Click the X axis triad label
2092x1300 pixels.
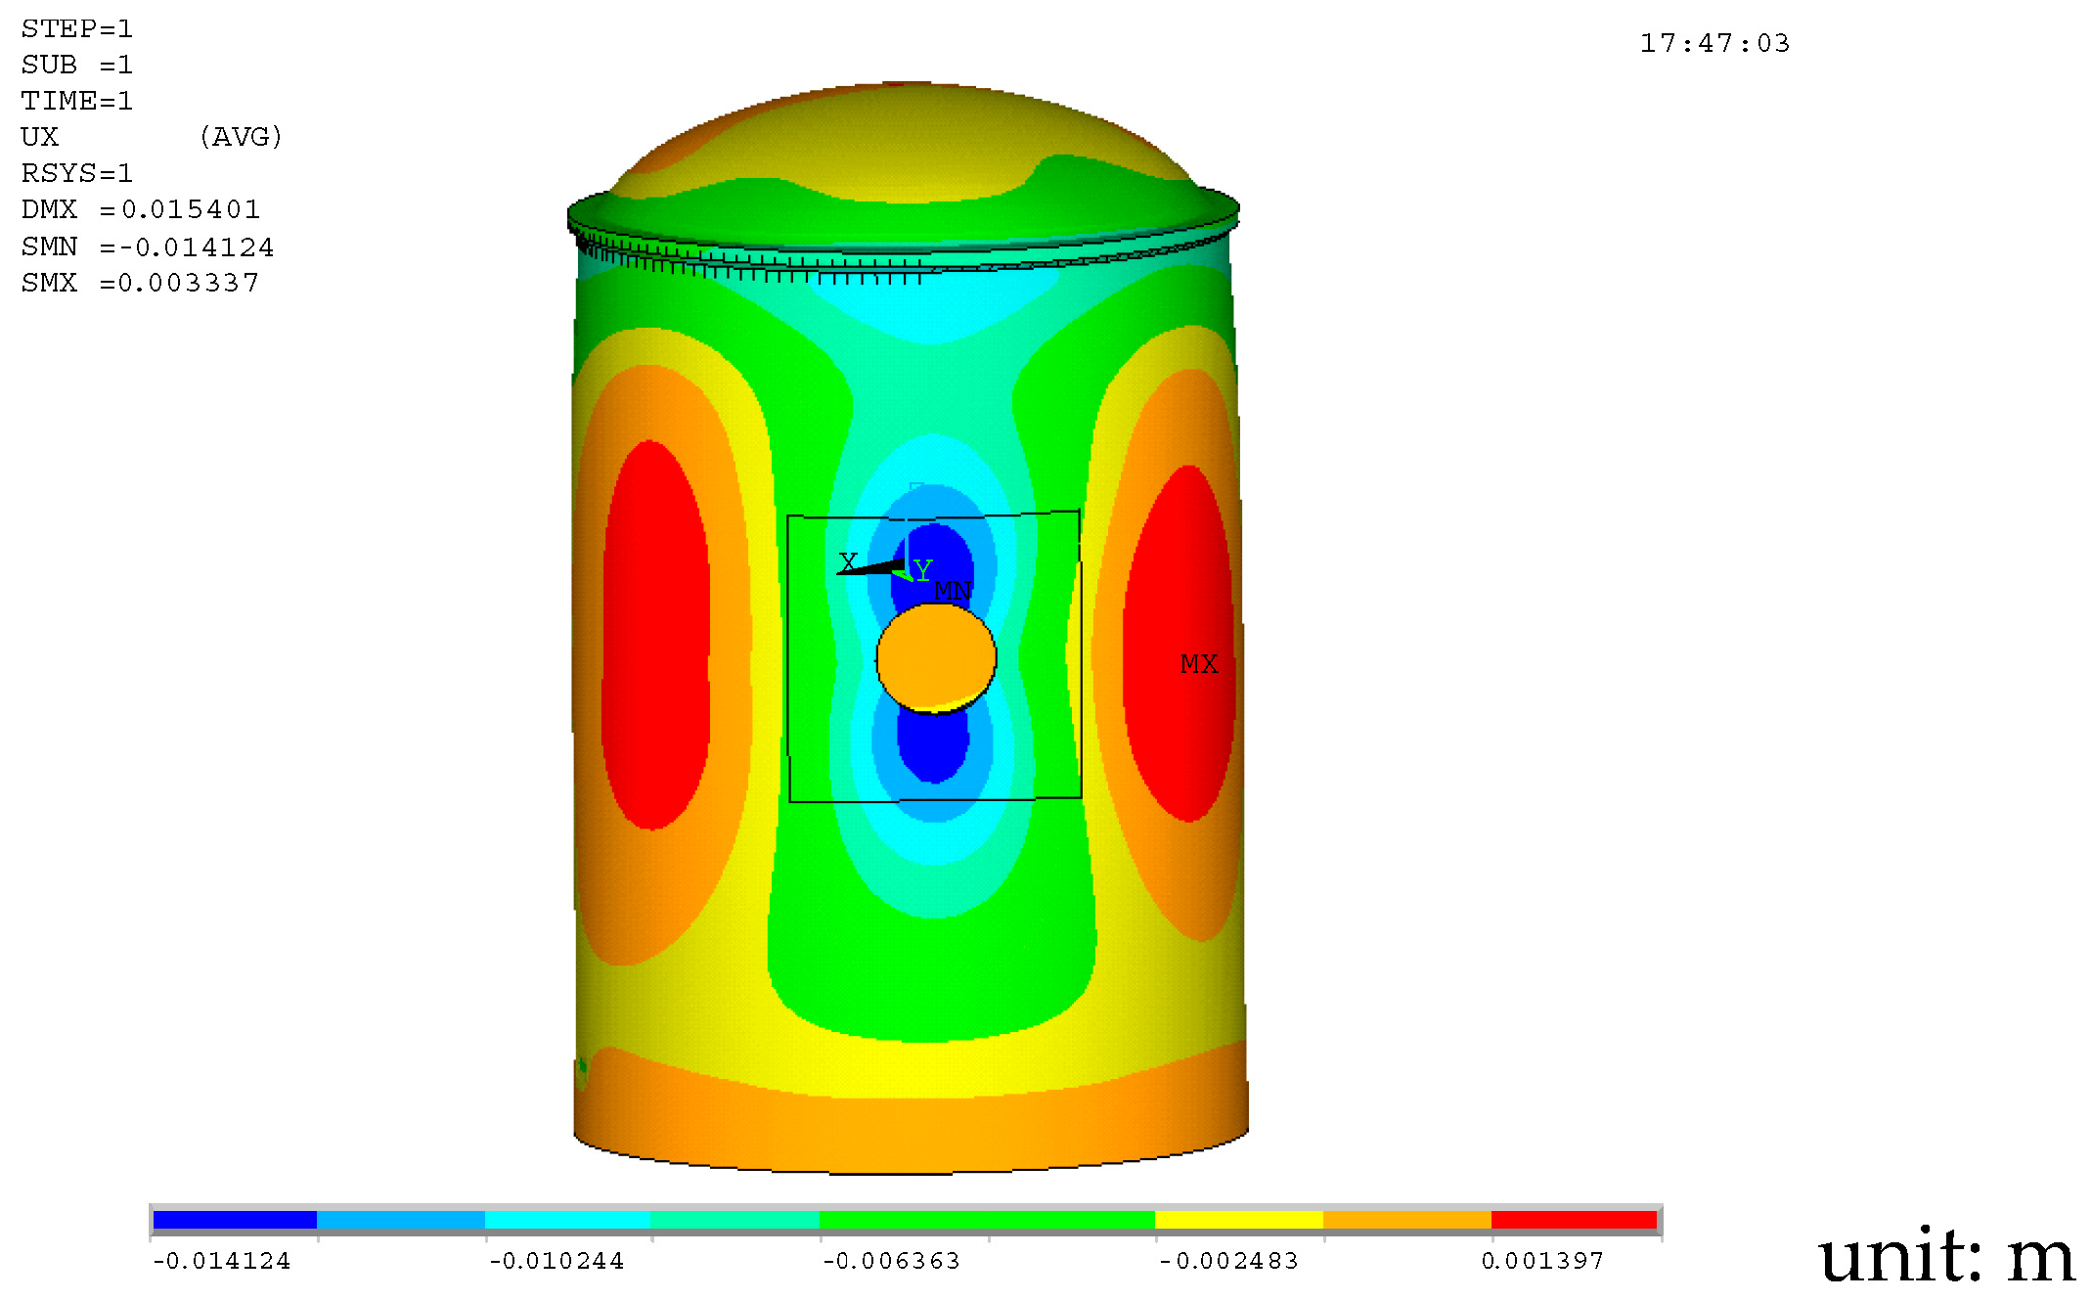[847, 562]
